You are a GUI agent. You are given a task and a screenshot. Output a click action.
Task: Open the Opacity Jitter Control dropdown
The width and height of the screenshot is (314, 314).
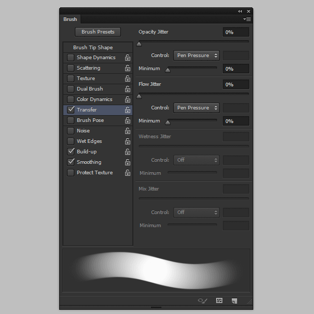click(x=196, y=55)
